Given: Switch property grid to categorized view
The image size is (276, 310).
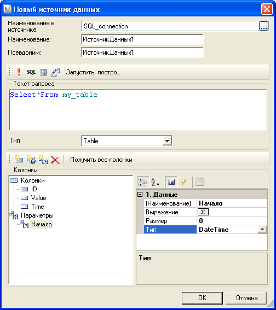Looking at the screenshot, I should 143,182.
